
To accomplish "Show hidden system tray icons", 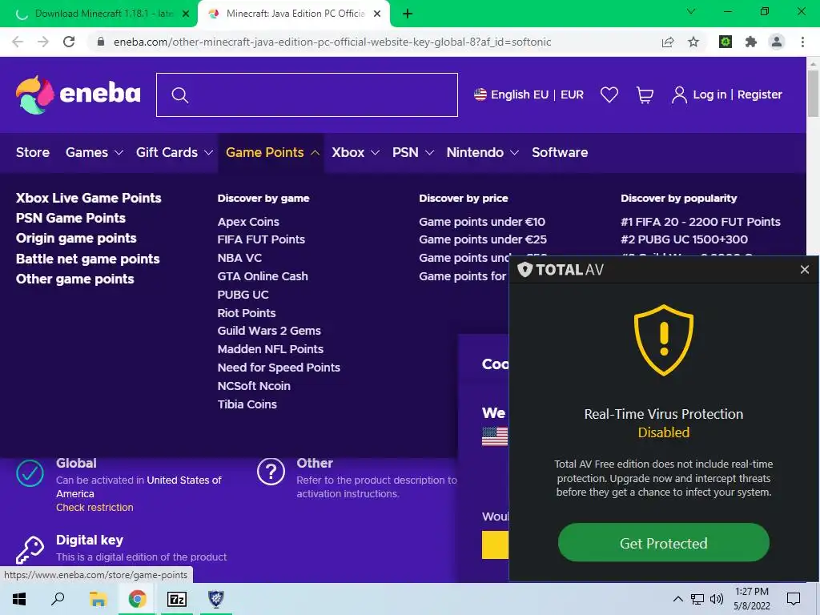I will click(x=677, y=599).
